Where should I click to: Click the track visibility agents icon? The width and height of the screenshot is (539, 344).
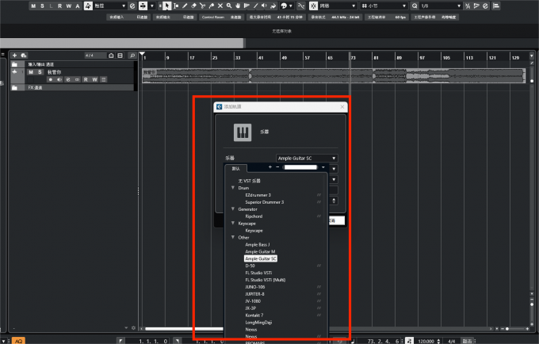111,55
